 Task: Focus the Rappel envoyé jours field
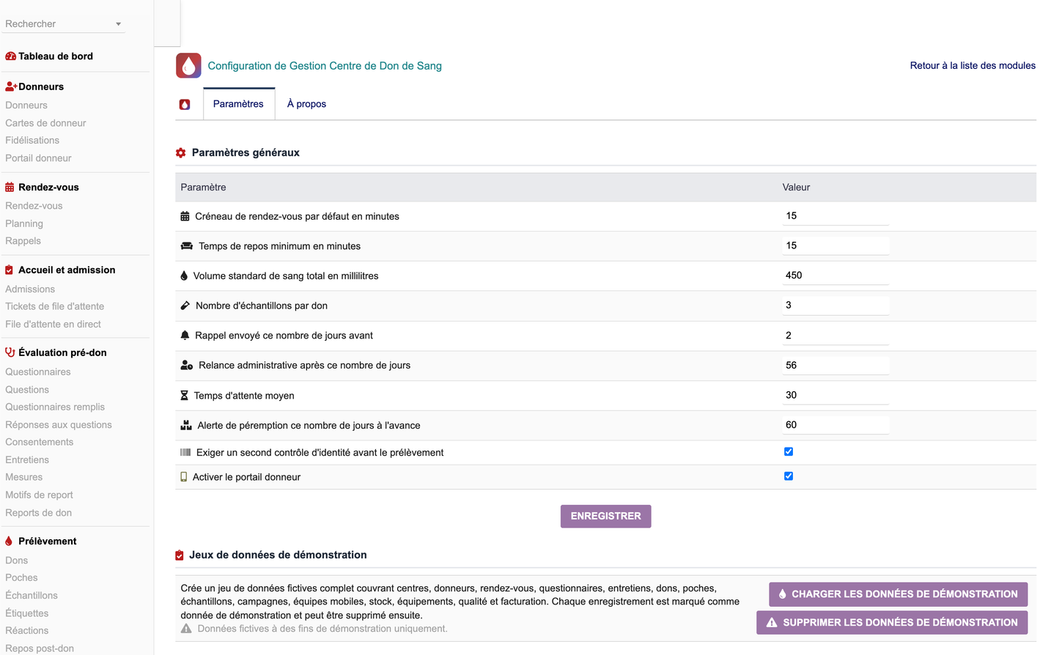pyautogui.click(x=835, y=336)
